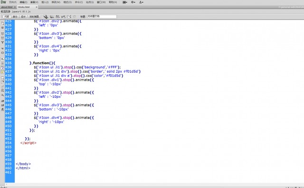This screenshot has width=304, height=188.
Task: Toggle Highlight Invalid Code icon
Action: pyautogui.click(x=2, y=63)
